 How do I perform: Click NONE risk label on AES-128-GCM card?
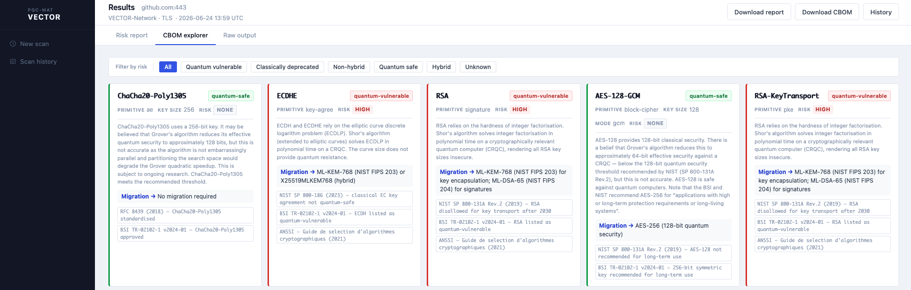655,123
